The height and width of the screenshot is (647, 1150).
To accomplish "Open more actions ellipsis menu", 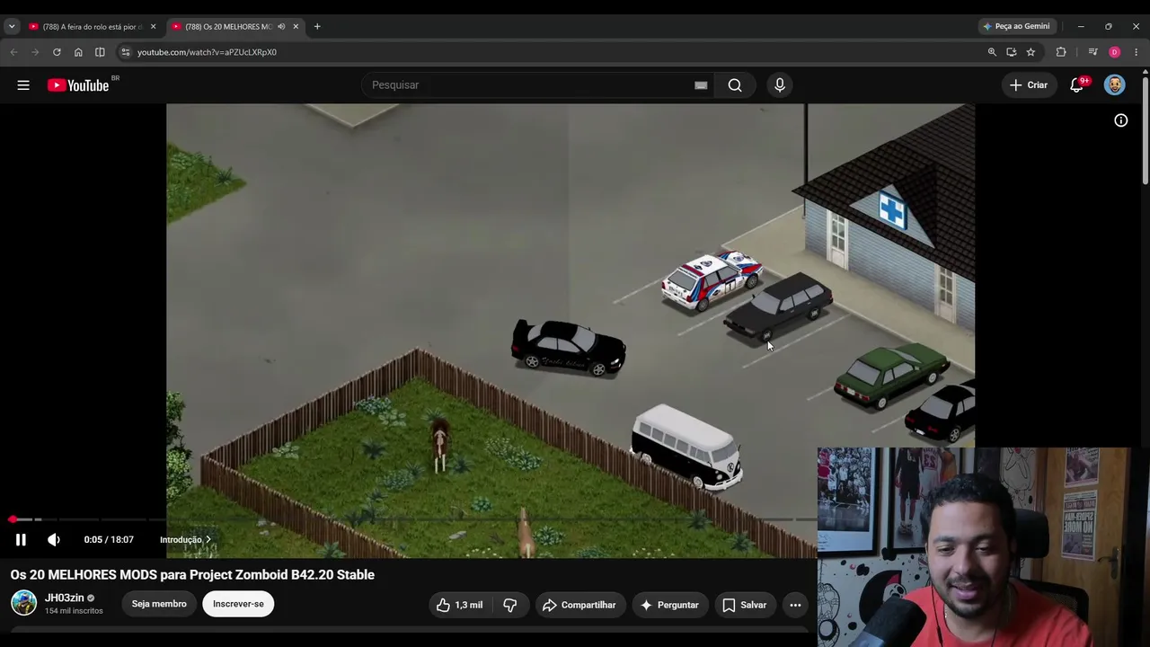I will click(x=795, y=605).
